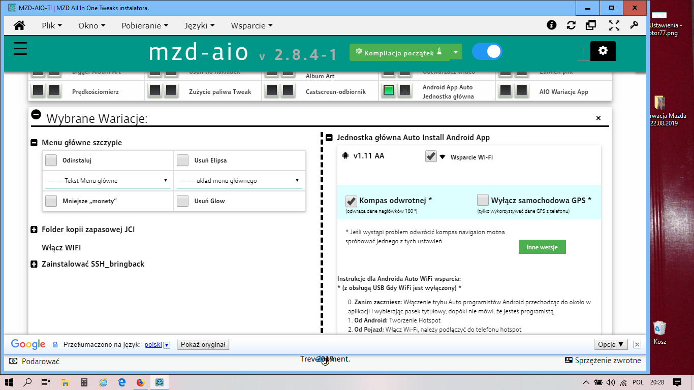This screenshot has height=390, width=694.
Task: Uncheck the Wsparcie Wi-Fi checkbox
Action: click(431, 156)
